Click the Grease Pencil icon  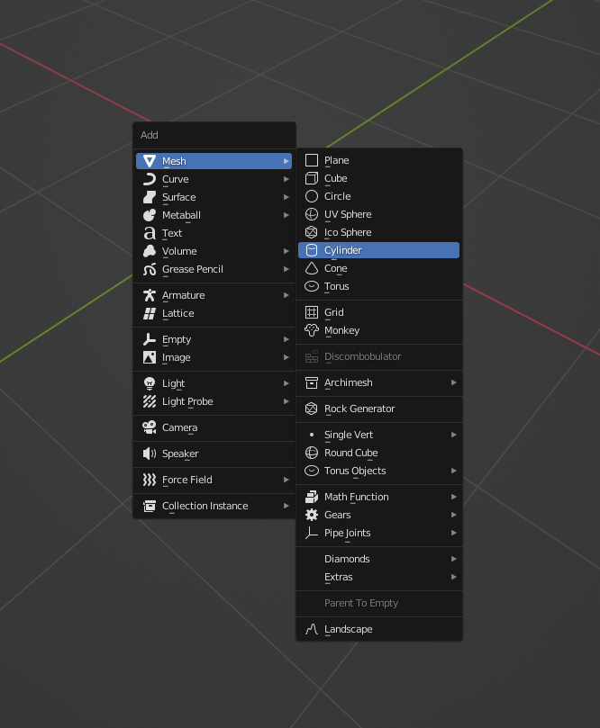point(150,269)
